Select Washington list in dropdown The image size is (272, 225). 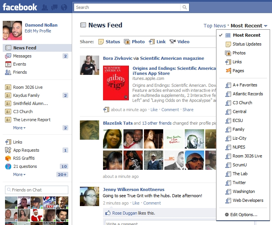pyautogui.click(x=243, y=191)
